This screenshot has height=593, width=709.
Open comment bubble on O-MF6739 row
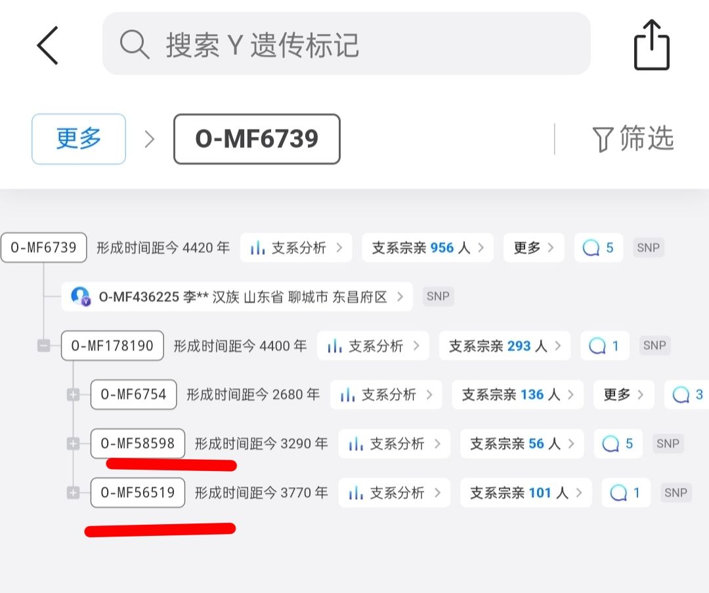pyautogui.click(x=597, y=248)
